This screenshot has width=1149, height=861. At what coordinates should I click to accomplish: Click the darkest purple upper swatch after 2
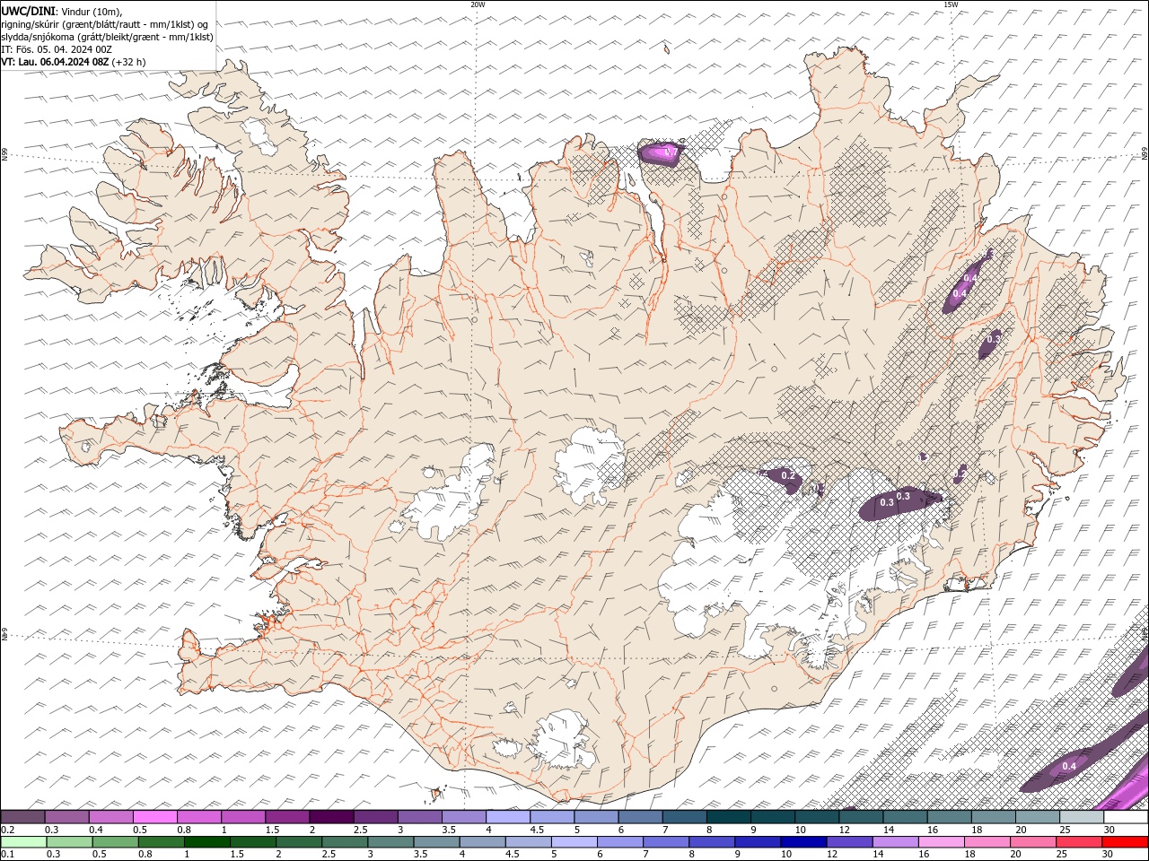click(331, 817)
